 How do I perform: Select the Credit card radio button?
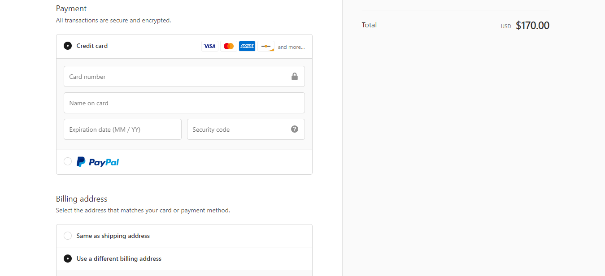coord(68,46)
